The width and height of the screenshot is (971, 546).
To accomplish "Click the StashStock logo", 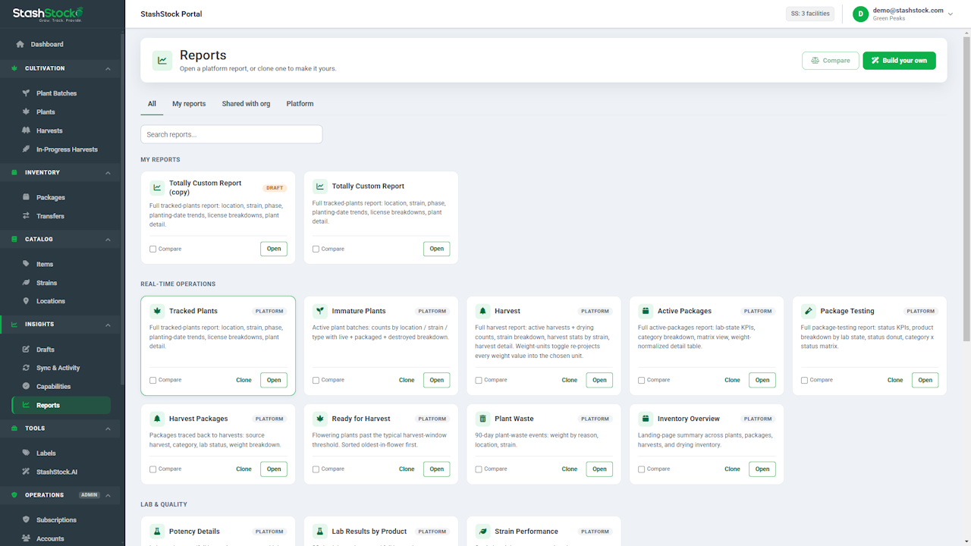I will coord(48,14).
